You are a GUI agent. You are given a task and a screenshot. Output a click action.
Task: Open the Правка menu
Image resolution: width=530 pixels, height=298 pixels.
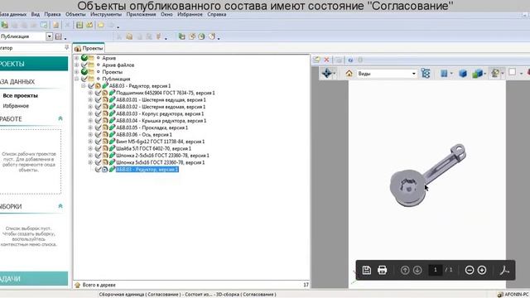52,14
